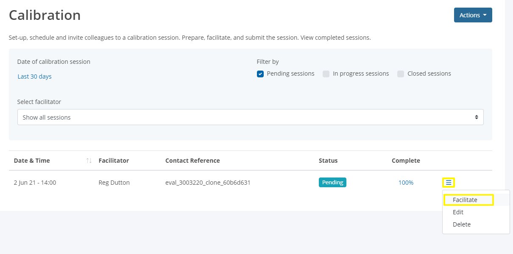The image size is (513, 254).
Task: Click the Contact Reference column header
Action: pos(192,161)
